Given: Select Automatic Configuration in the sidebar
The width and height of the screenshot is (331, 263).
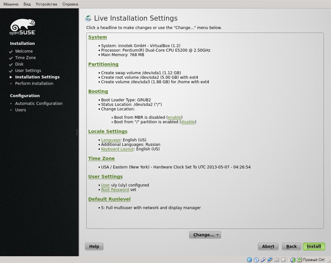Looking at the screenshot, I should (39, 104).
